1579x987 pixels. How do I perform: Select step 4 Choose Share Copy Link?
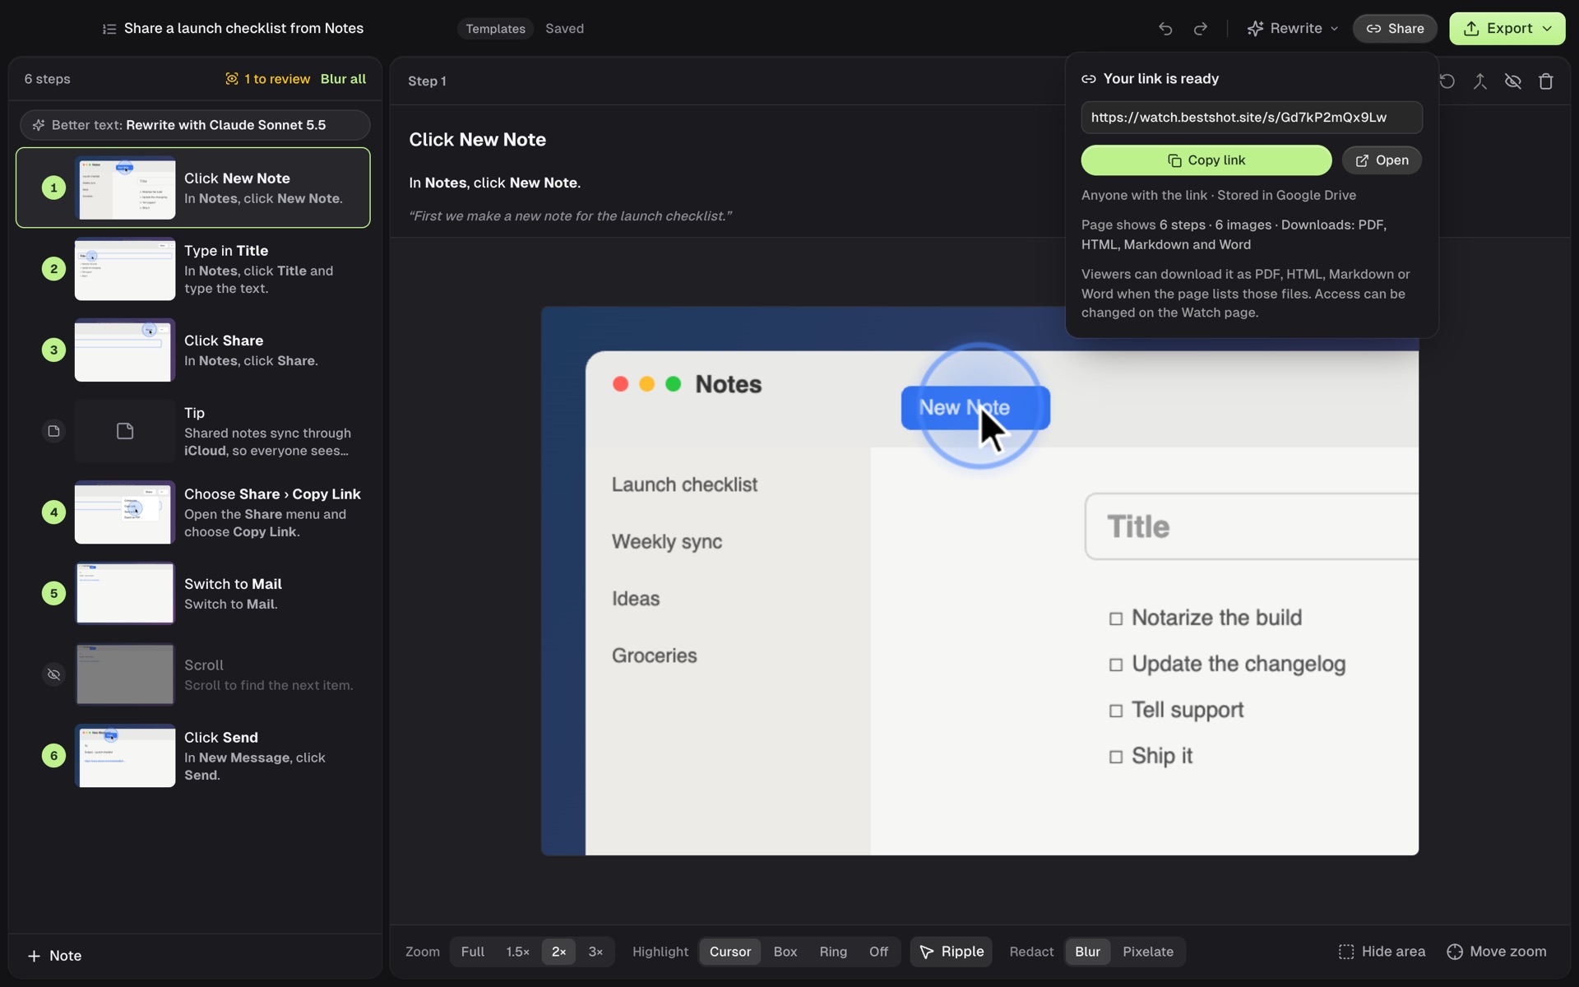(193, 512)
